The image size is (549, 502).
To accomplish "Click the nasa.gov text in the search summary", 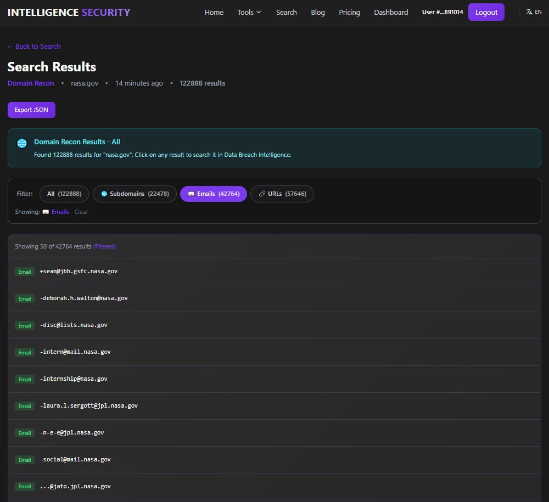I will 85,83.
